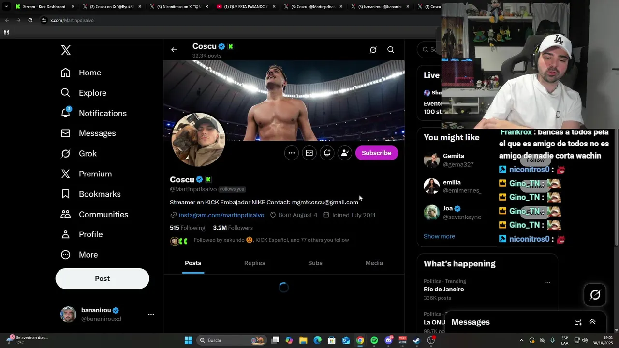Screen dimensions: 619x348
Task: Open Windows Start menu
Action: (188, 340)
